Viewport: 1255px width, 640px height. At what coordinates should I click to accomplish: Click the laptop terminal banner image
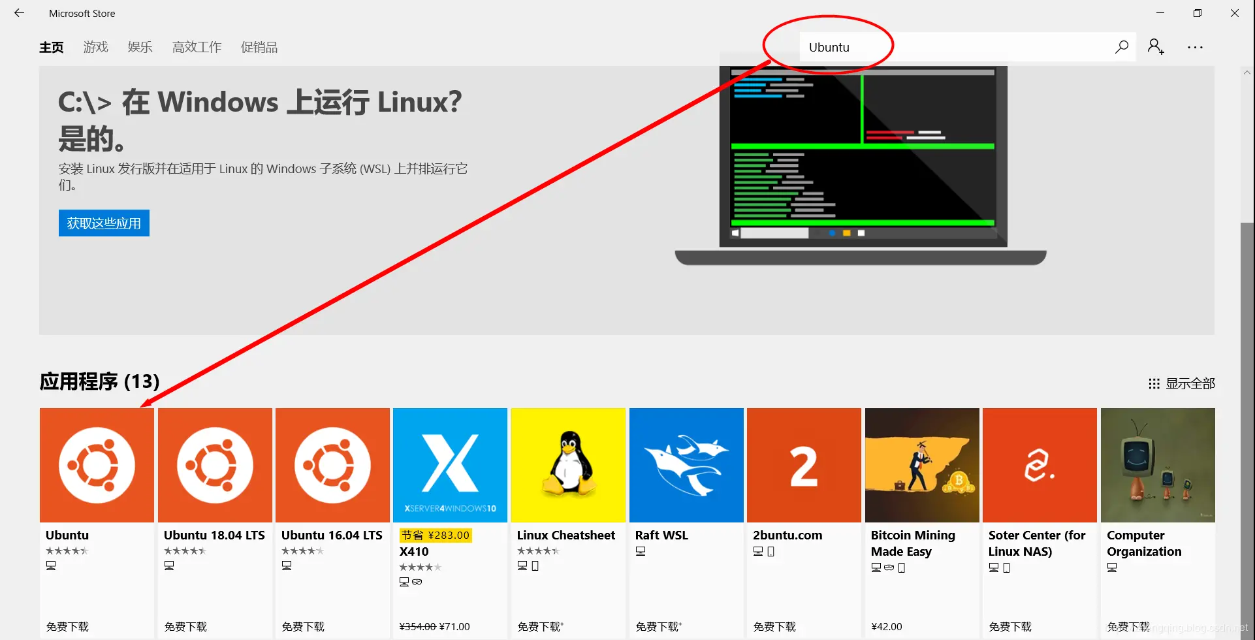click(861, 165)
